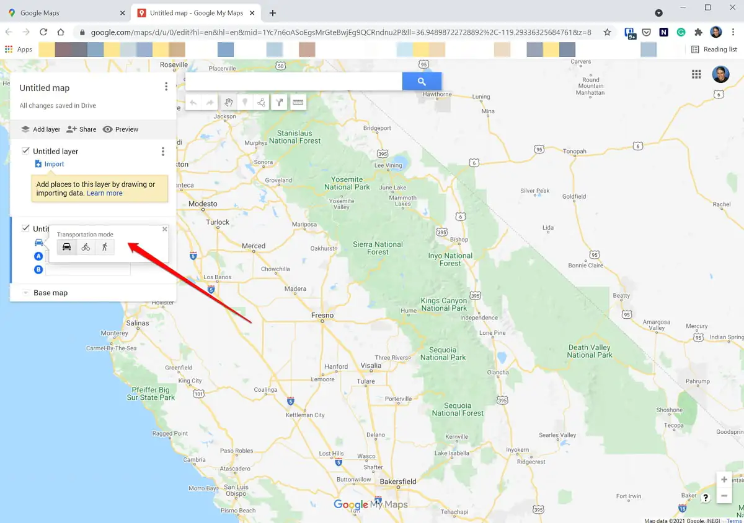The image size is (744, 523).
Task: Bookmark this page with the star icon
Action: click(607, 32)
